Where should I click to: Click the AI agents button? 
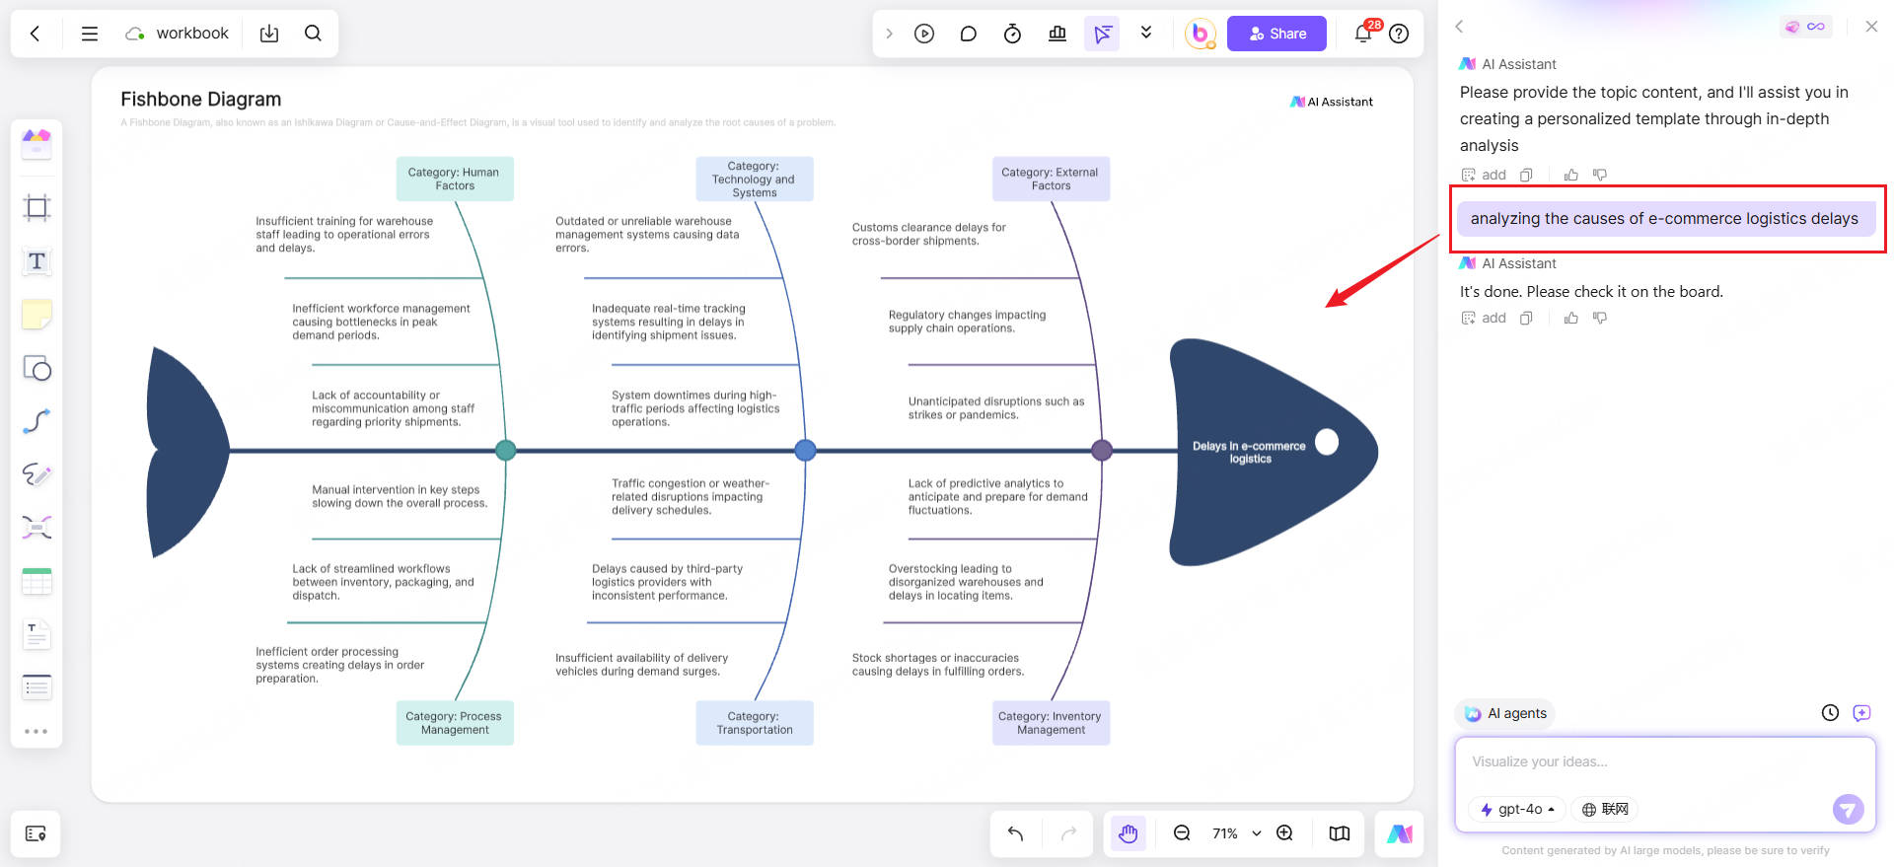[1505, 713]
